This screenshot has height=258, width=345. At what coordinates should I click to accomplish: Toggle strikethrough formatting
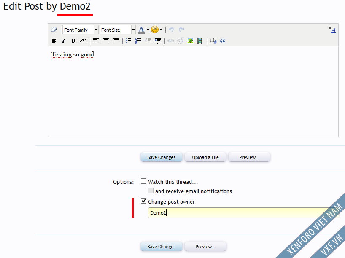(83, 41)
